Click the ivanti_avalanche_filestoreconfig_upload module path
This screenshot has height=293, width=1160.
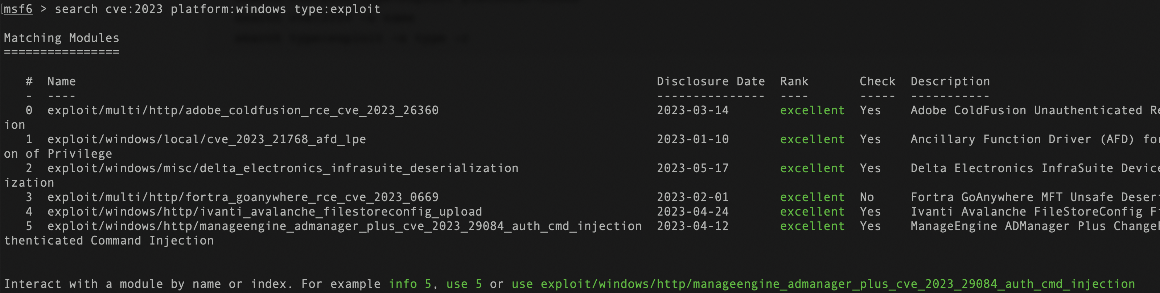(x=265, y=212)
